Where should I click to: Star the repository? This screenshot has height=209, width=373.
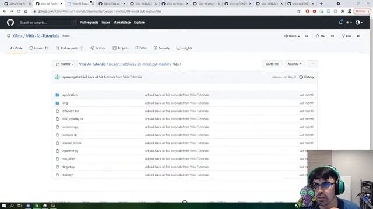(x=321, y=36)
